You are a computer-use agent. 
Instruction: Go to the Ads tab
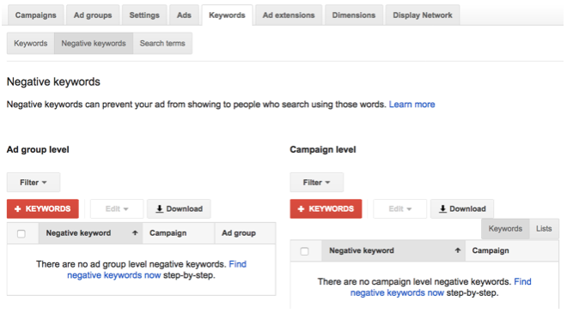click(184, 15)
